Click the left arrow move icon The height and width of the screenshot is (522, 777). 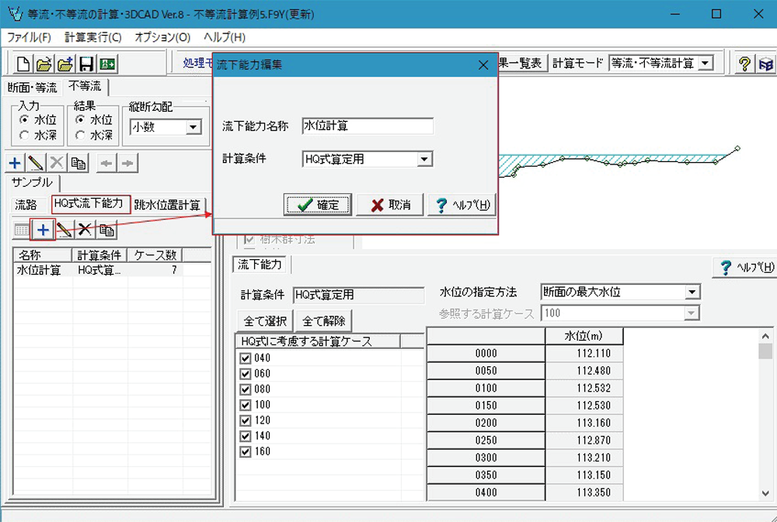[106, 163]
